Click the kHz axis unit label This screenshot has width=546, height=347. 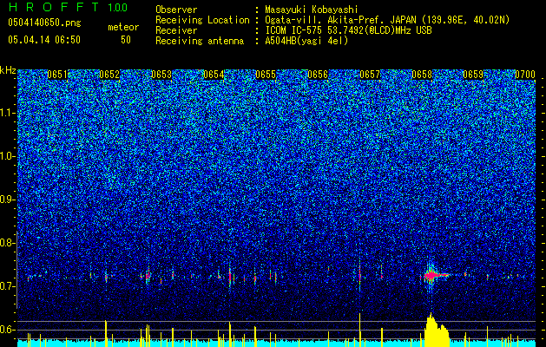pyautogui.click(x=8, y=70)
